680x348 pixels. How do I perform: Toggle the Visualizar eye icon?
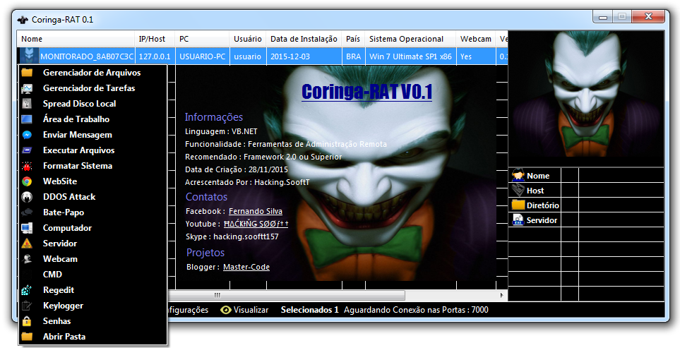[225, 310]
